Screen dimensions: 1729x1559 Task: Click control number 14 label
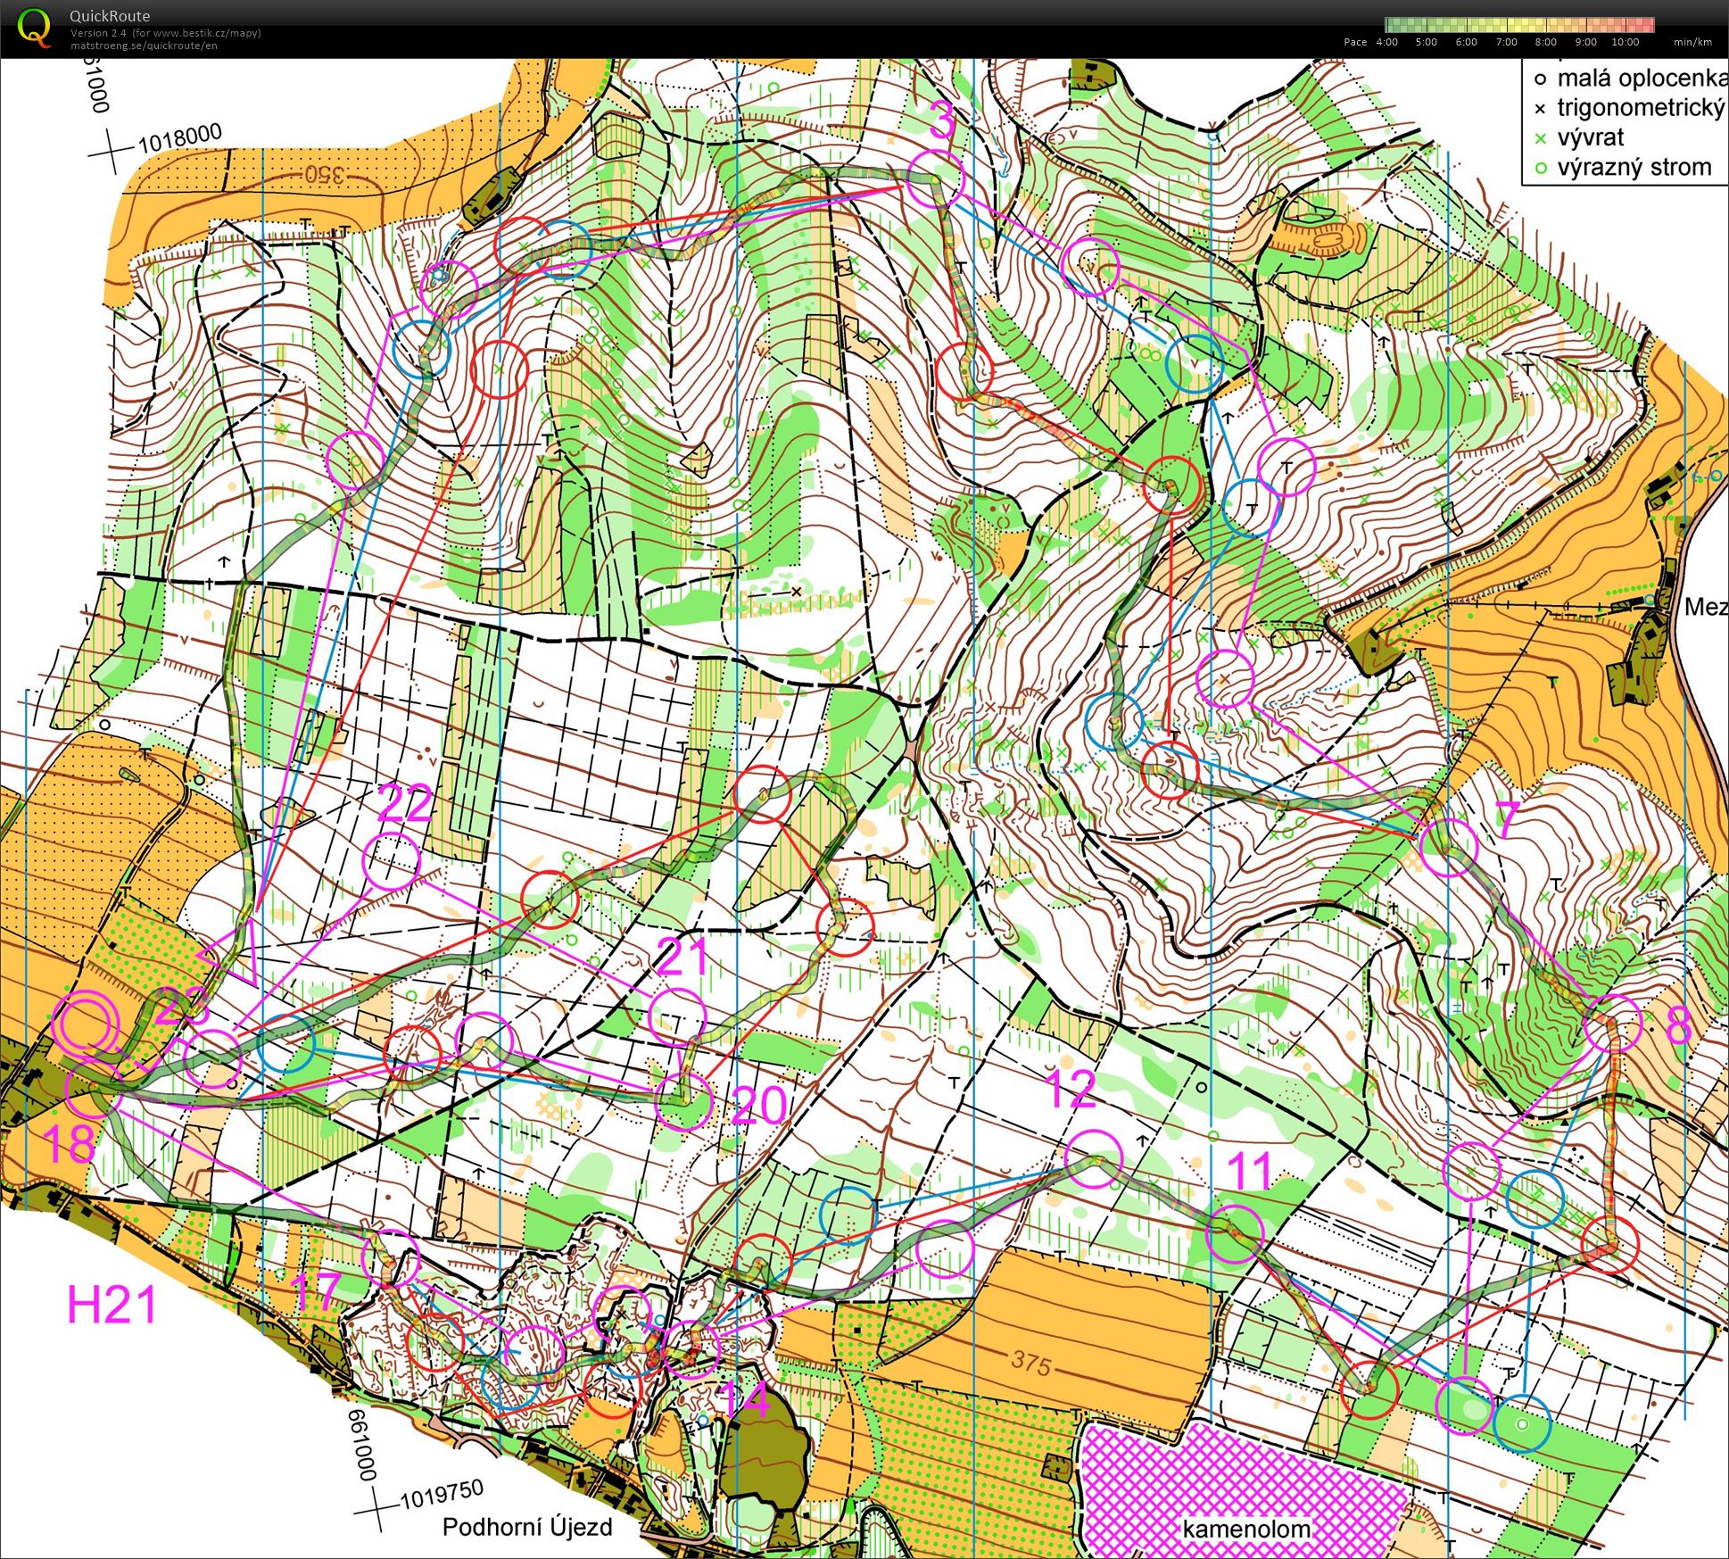(743, 1402)
